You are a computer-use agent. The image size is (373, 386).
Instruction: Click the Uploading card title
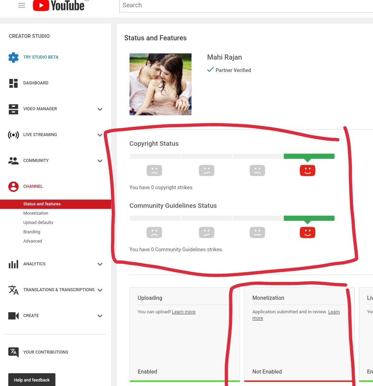[150, 298]
